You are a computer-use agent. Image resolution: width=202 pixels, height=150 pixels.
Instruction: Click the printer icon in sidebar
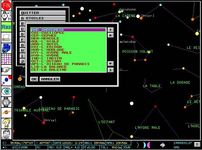6,38
